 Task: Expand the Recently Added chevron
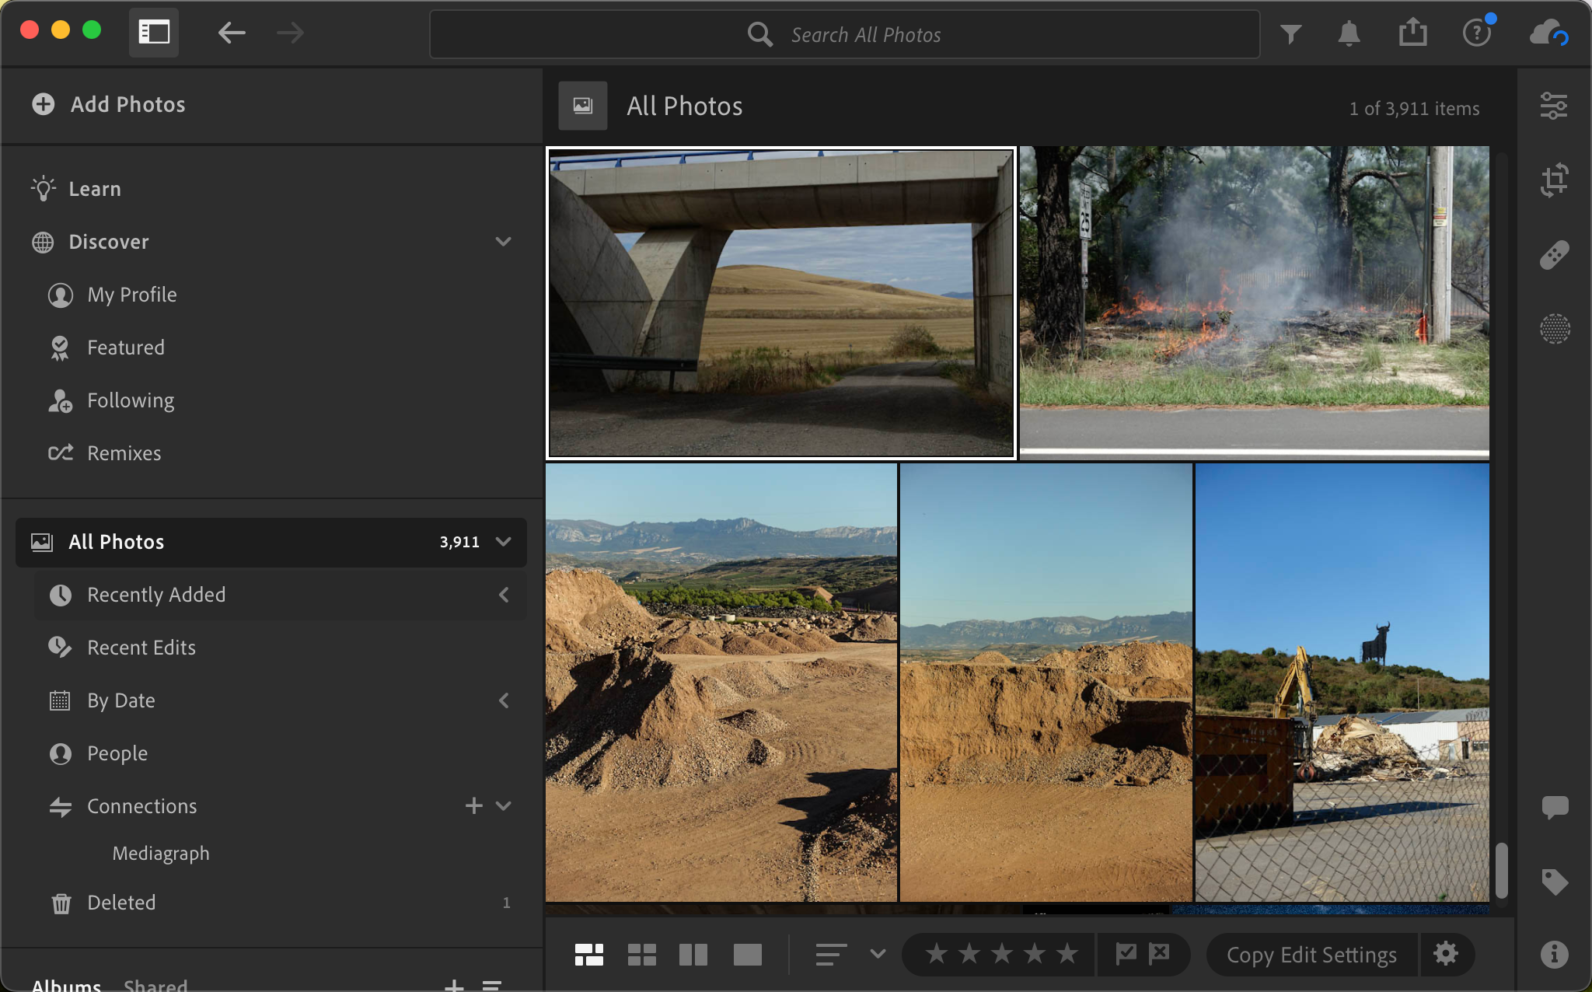coord(503,595)
